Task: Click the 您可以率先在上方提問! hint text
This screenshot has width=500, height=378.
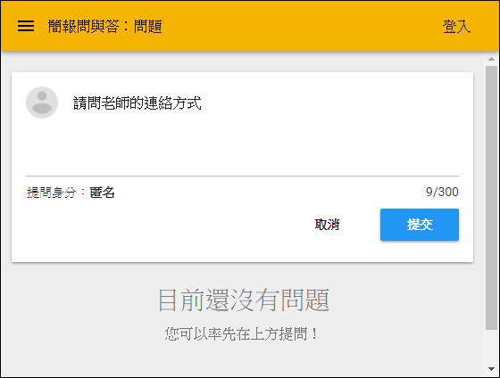Action: [241, 334]
